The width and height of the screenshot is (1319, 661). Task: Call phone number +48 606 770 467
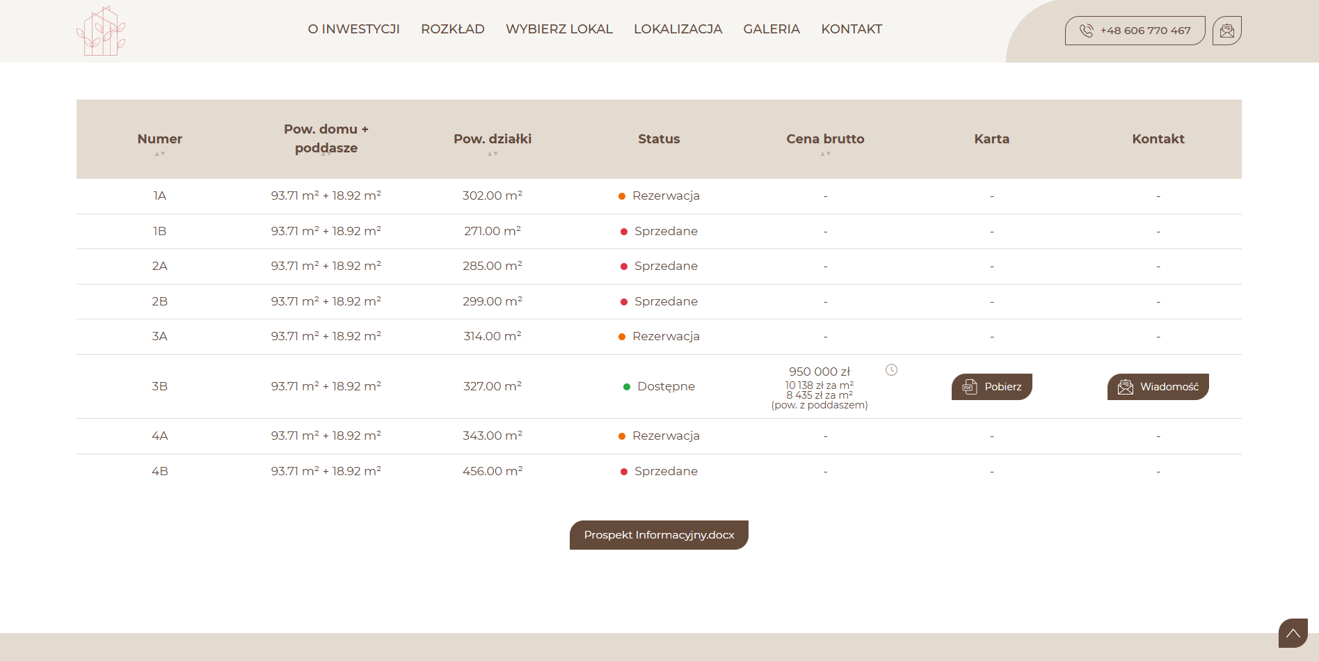(1135, 31)
